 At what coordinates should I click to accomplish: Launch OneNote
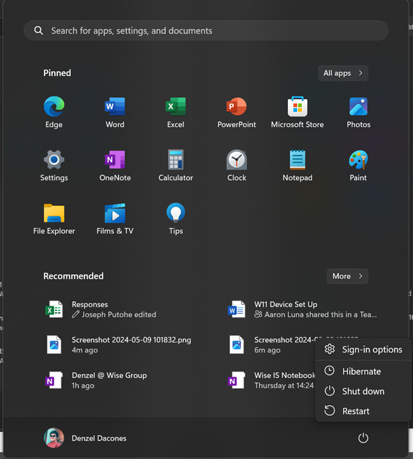(115, 165)
